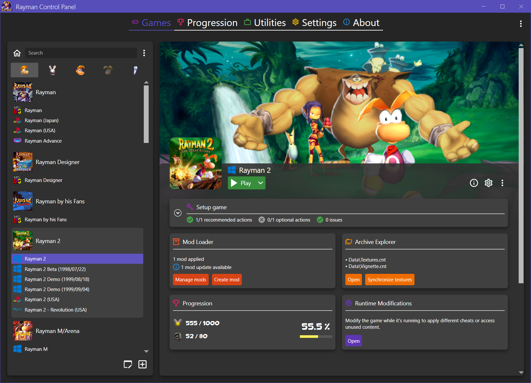Click the Rayman Advance GBA icon
531x383 pixels.
tap(18, 141)
